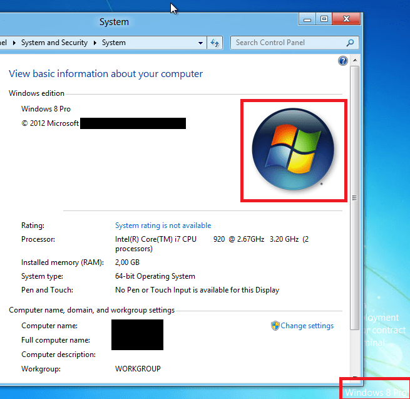The image size is (410, 399).
Task: Click the Installed memory (RAM) label
Action: [63, 262]
